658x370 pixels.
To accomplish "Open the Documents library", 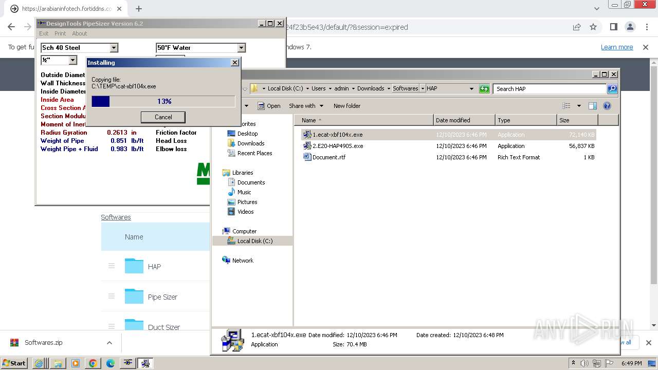I will coord(251,182).
